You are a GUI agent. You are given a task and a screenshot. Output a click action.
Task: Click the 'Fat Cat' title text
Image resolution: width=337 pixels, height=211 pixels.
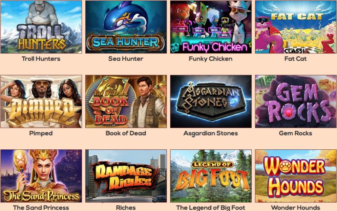(295, 59)
